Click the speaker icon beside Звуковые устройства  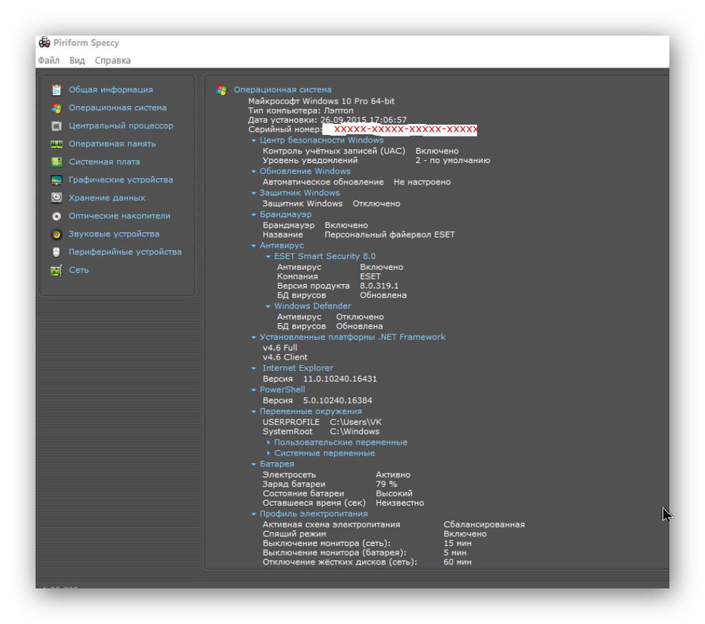point(56,234)
